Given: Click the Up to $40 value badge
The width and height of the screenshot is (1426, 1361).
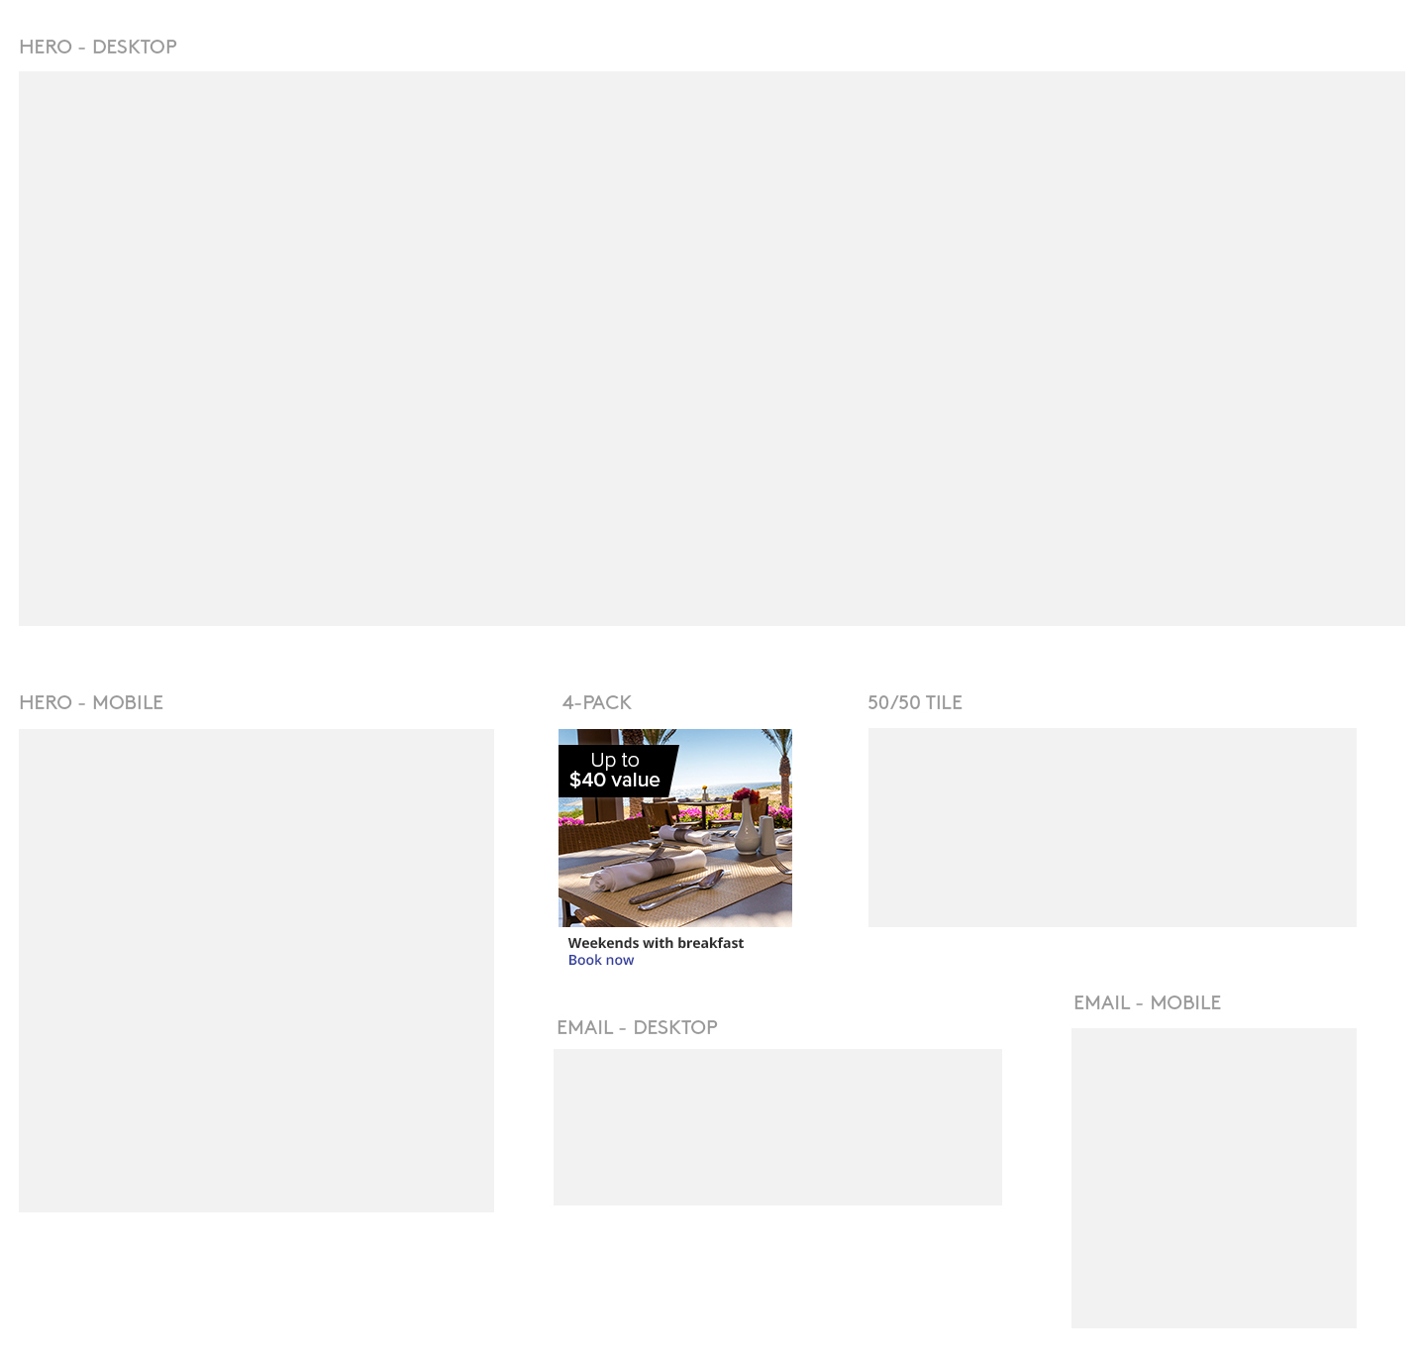Looking at the screenshot, I should point(615,771).
